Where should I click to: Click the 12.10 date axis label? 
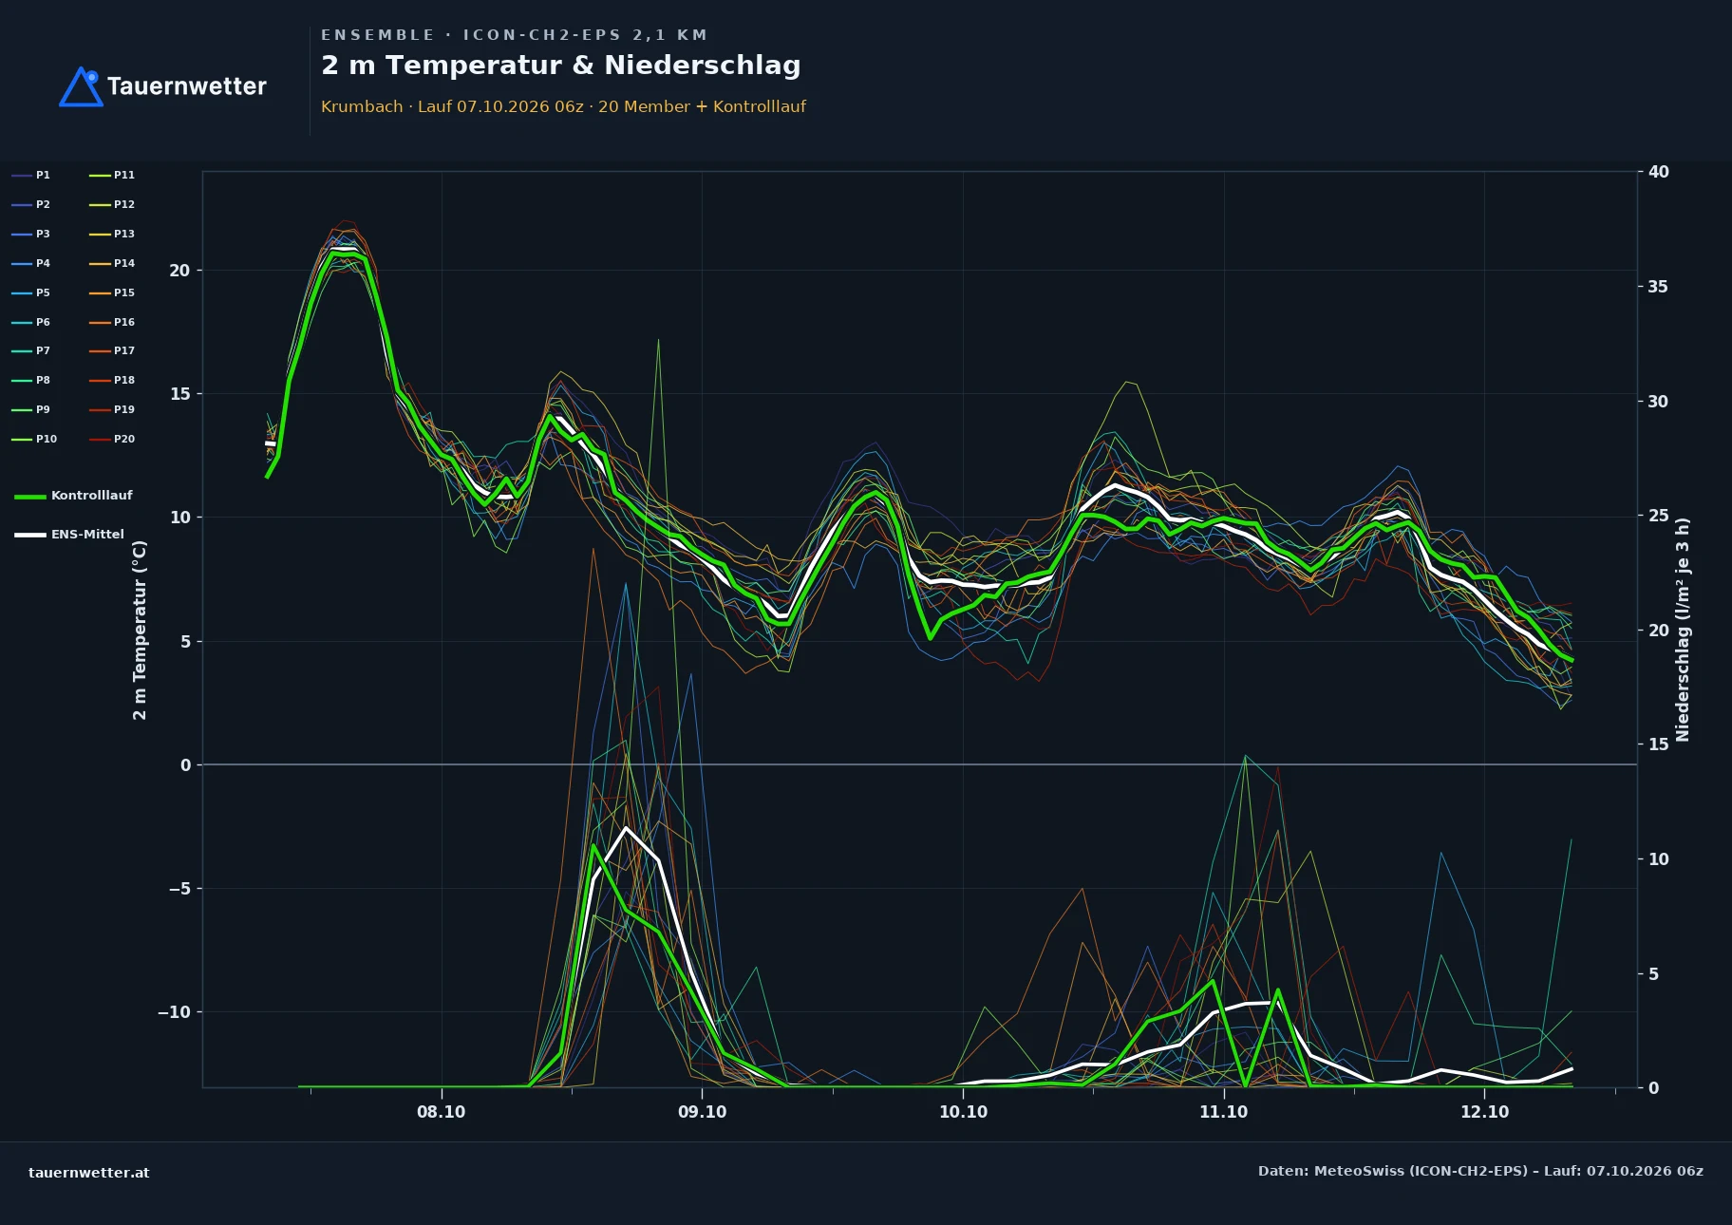[1485, 1112]
